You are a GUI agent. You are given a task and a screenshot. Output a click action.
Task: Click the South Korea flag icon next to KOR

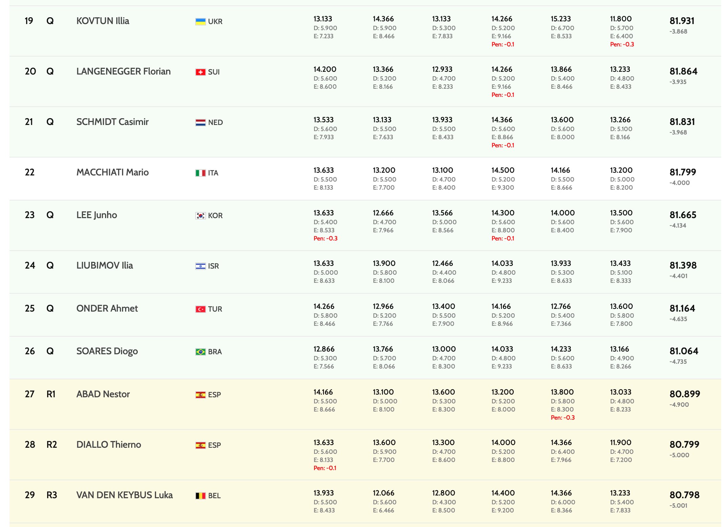click(x=200, y=216)
